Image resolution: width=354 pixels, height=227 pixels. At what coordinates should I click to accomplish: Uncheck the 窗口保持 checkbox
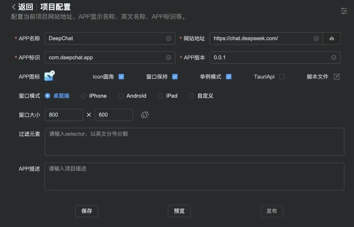175,77
